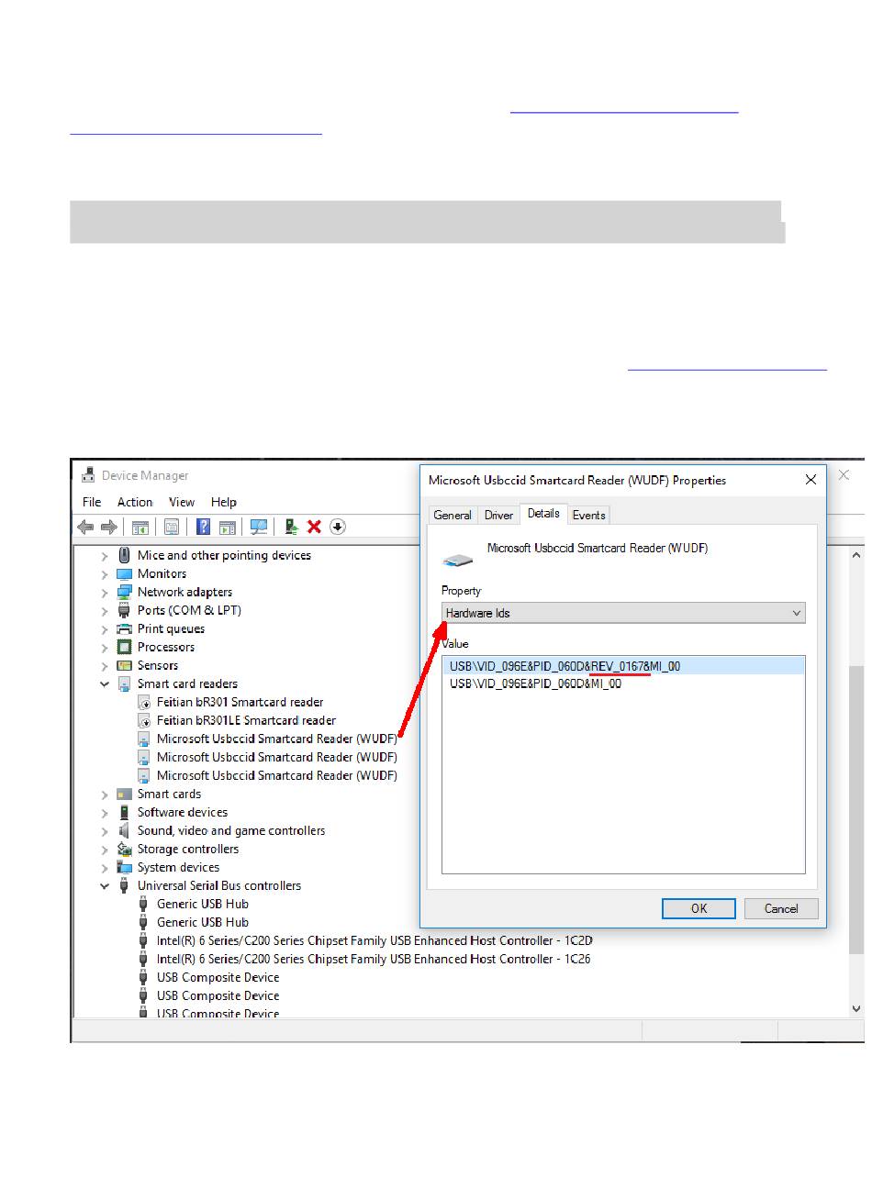Expand the Monitors node

click(105, 574)
